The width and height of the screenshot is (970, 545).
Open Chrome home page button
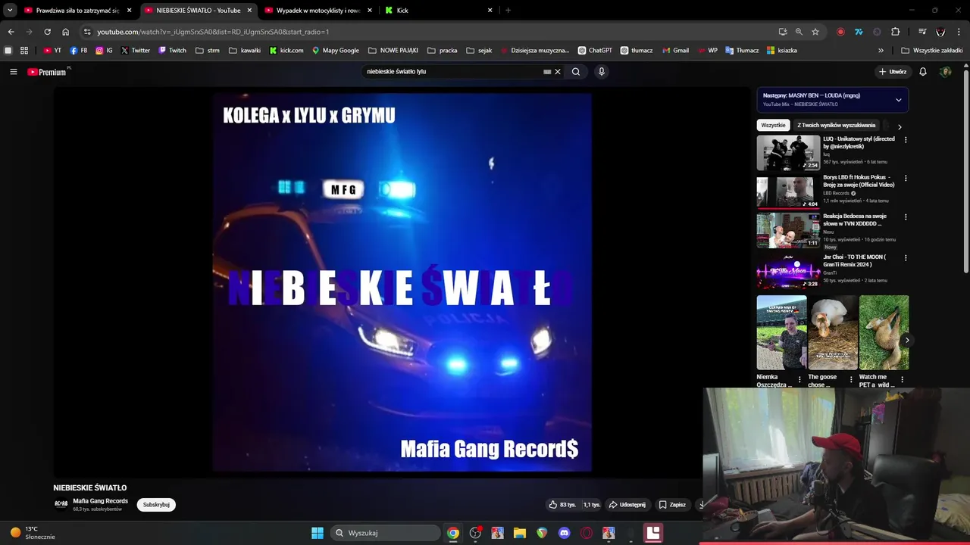coord(66,32)
